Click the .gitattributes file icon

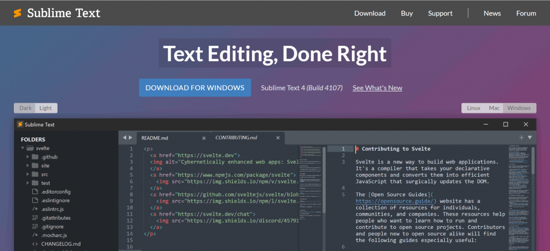[35, 218]
